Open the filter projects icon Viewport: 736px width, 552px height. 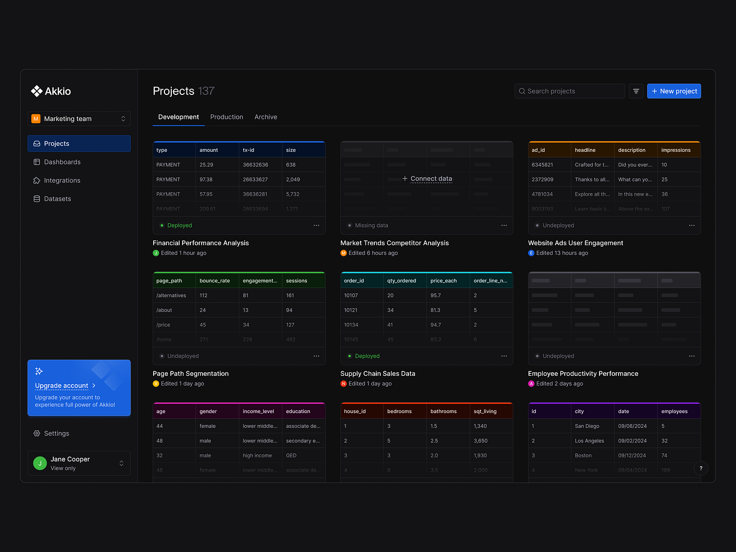tap(636, 91)
